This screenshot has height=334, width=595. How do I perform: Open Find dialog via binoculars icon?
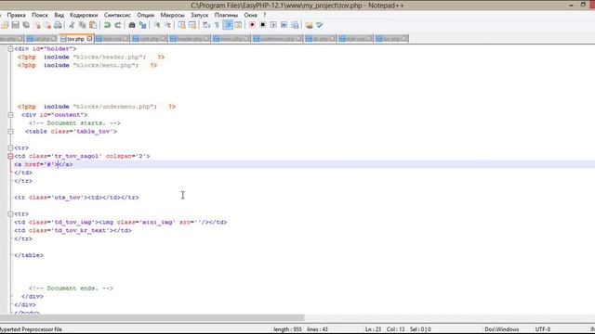coord(132,25)
